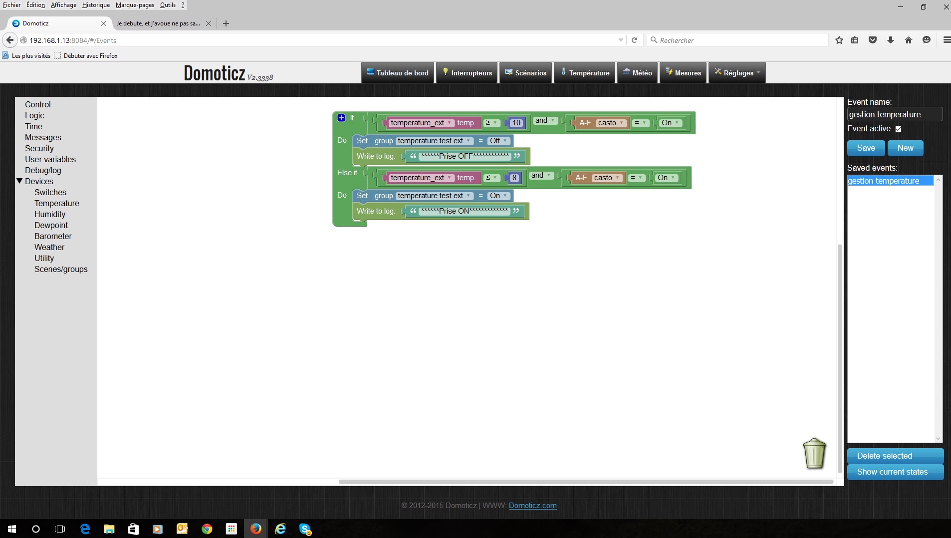
Task: Open the first 'and' operator dropdown
Action: 545,121
